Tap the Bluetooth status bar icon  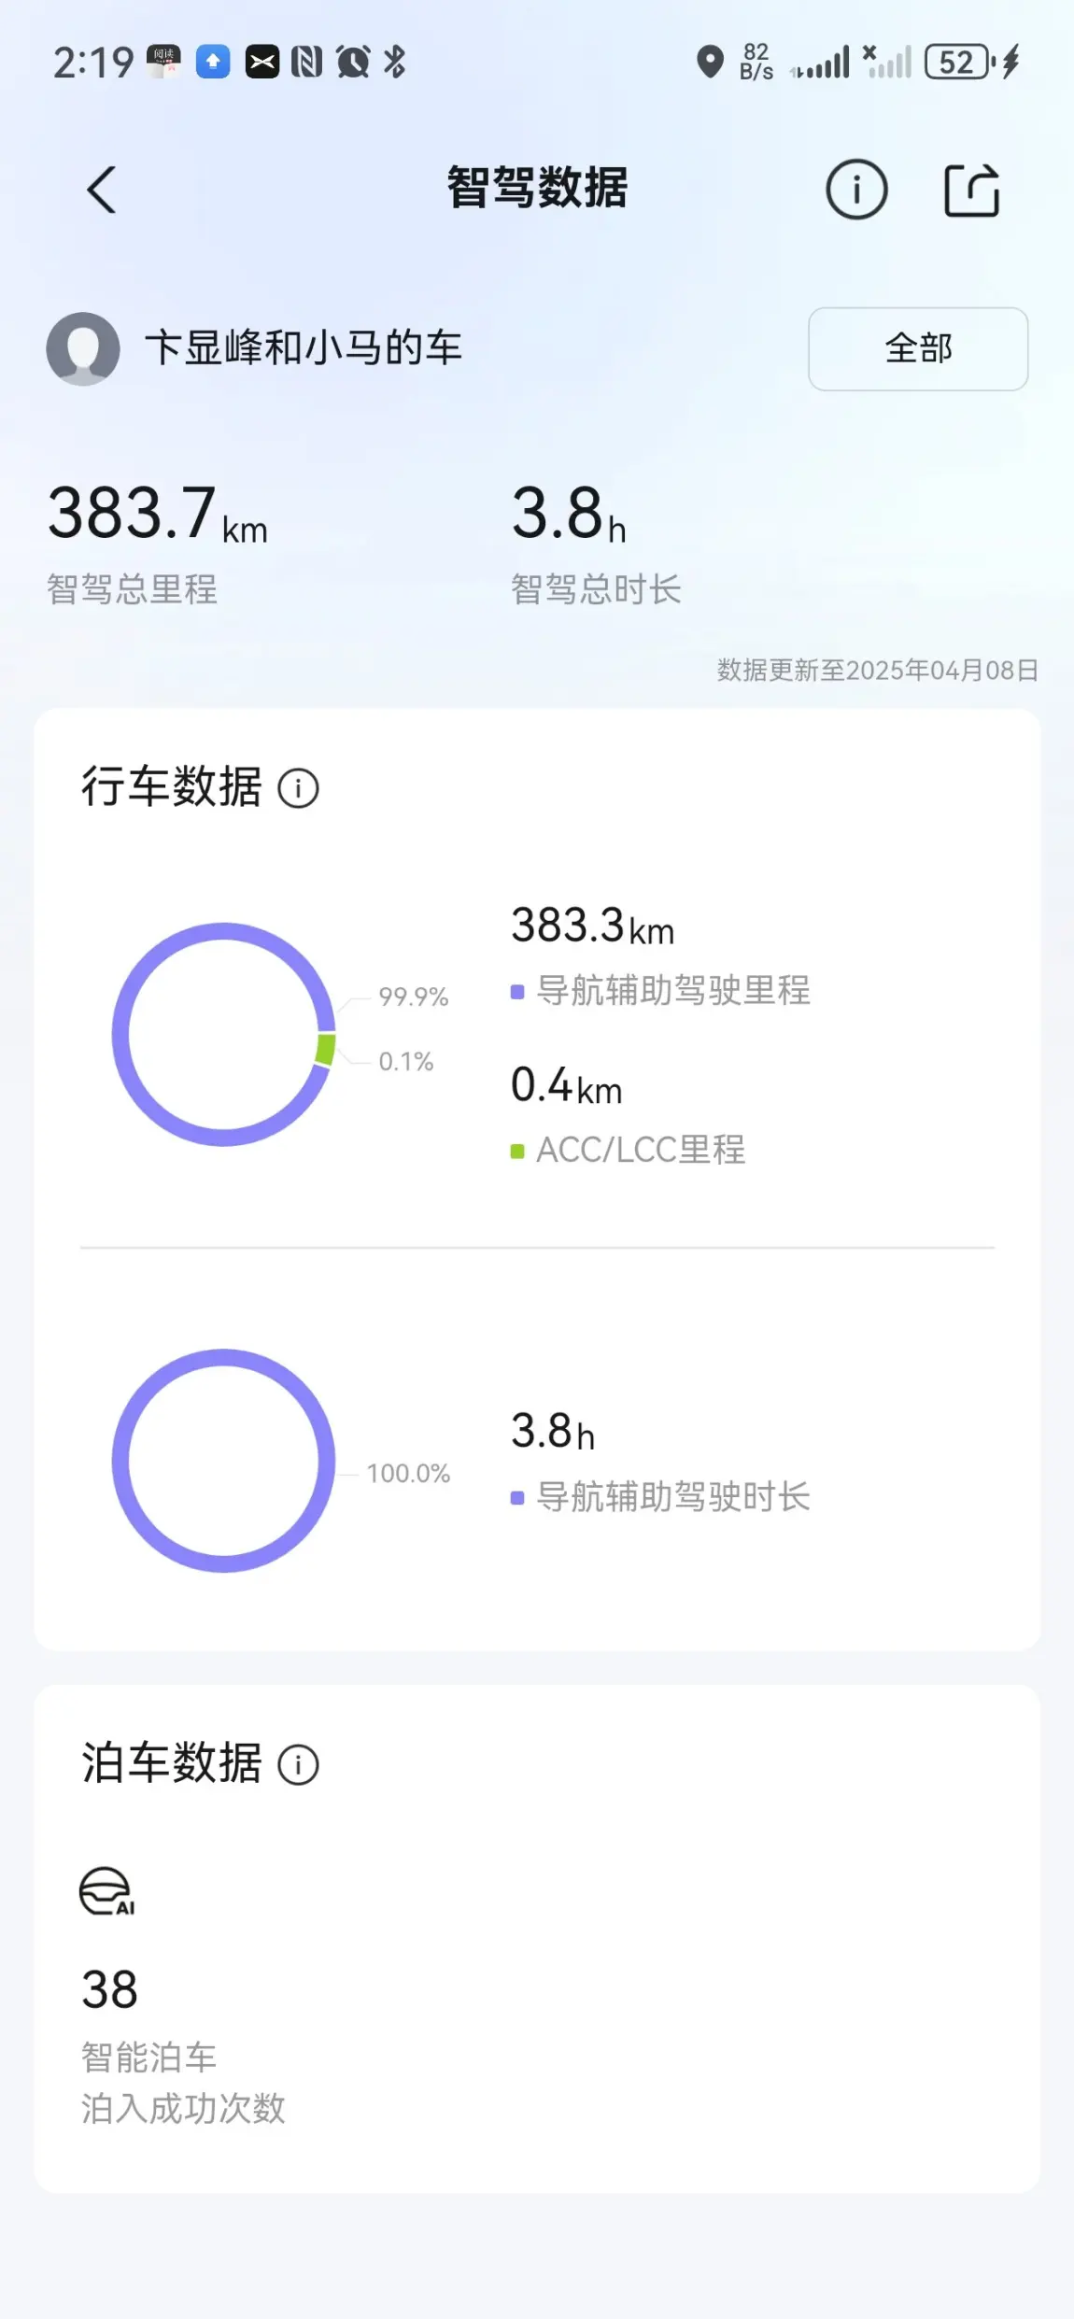395,63
